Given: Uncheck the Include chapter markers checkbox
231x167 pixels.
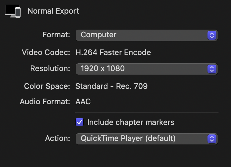Looking at the screenshot, I should pyautogui.click(x=79, y=122).
